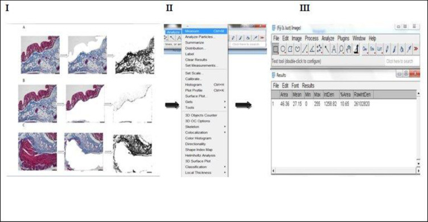Click the %Area column header
Screen dimensions: 428x222
click(345, 94)
